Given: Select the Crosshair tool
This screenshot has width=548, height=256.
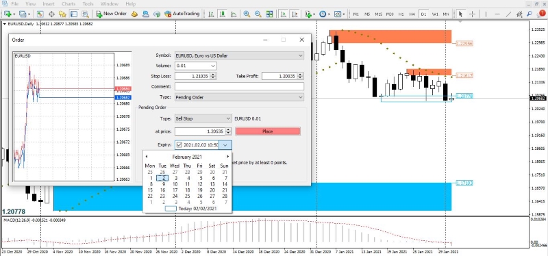Looking at the screenshot, I should [x=472, y=14].
